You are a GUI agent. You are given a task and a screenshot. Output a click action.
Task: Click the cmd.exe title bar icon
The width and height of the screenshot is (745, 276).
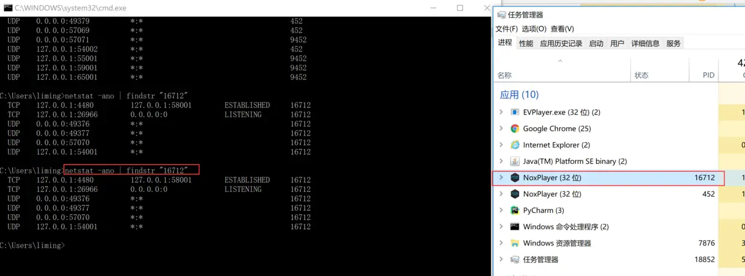tap(8, 8)
